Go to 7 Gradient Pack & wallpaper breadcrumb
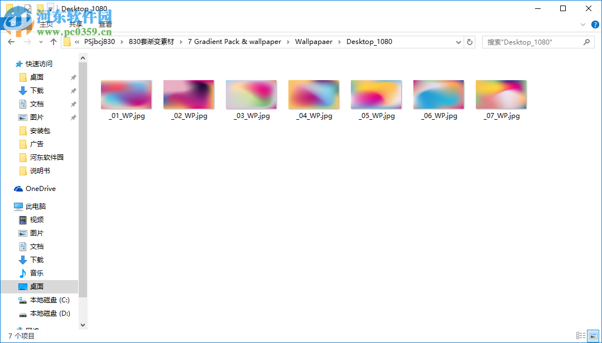Viewport: 602px width, 343px height. [x=234, y=42]
